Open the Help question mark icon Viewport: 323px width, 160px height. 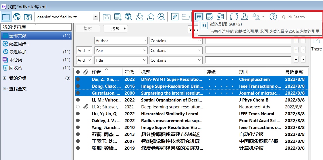(273, 17)
